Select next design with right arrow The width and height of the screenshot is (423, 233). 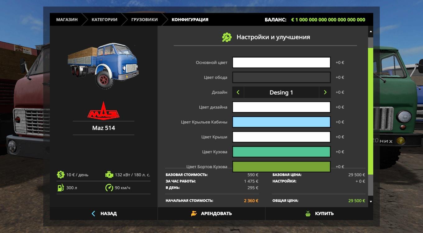(325, 92)
